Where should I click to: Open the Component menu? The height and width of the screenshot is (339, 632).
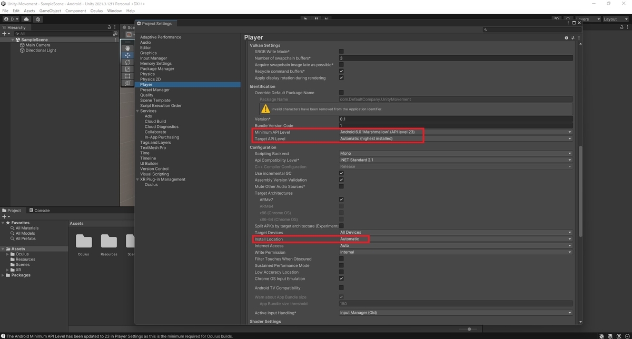76,11
